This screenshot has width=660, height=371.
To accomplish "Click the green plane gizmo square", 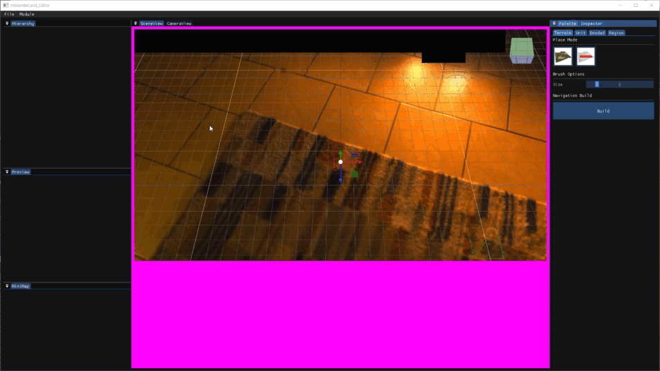I will point(354,174).
